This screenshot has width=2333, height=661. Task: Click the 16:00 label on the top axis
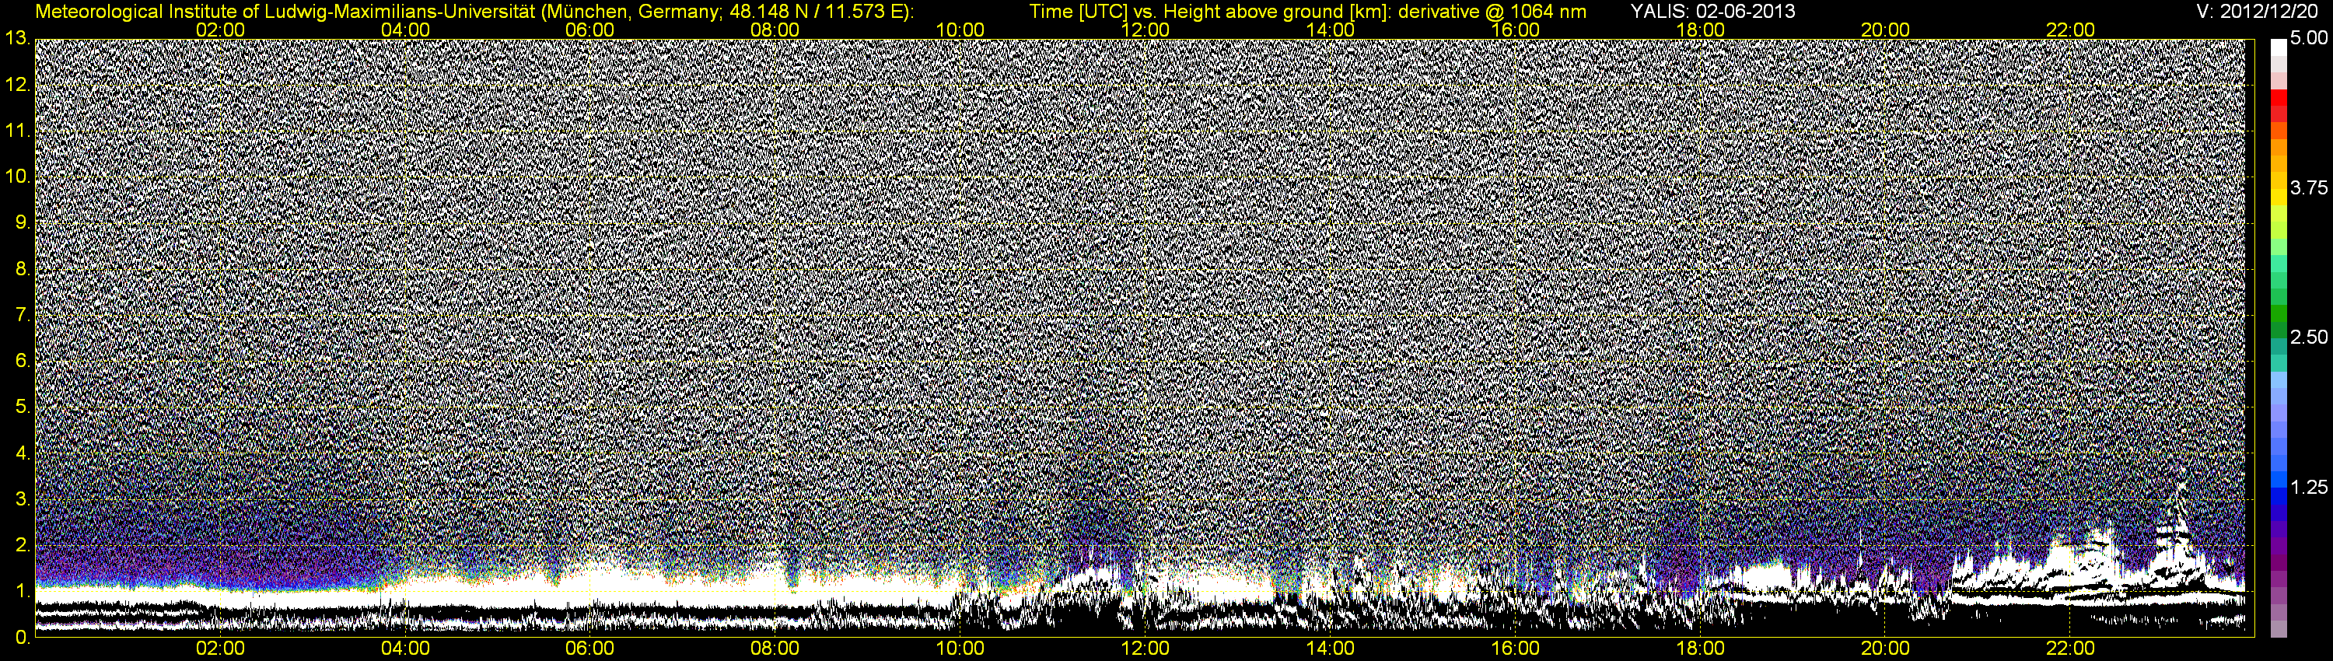pyautogui.click(x=1516, y=30)
